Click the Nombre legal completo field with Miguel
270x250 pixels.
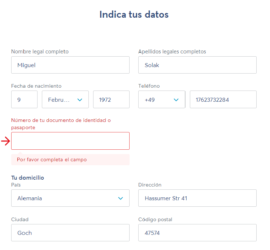pyautogui.click(x=70, y=65)
